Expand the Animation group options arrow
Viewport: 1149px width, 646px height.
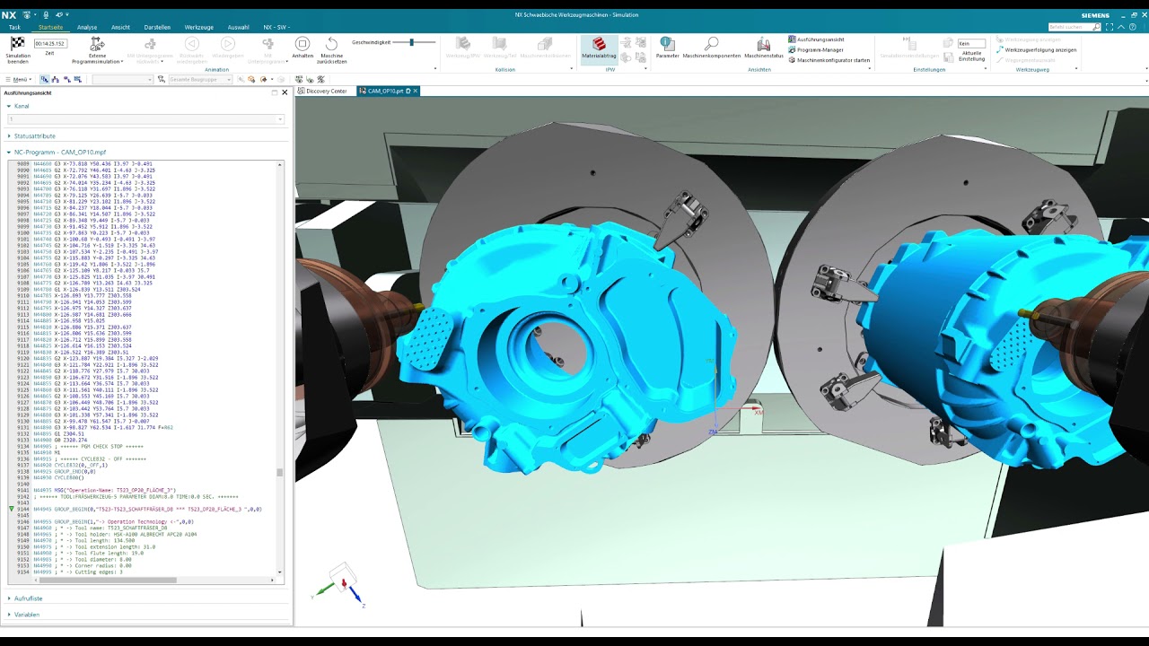[436, 69]
